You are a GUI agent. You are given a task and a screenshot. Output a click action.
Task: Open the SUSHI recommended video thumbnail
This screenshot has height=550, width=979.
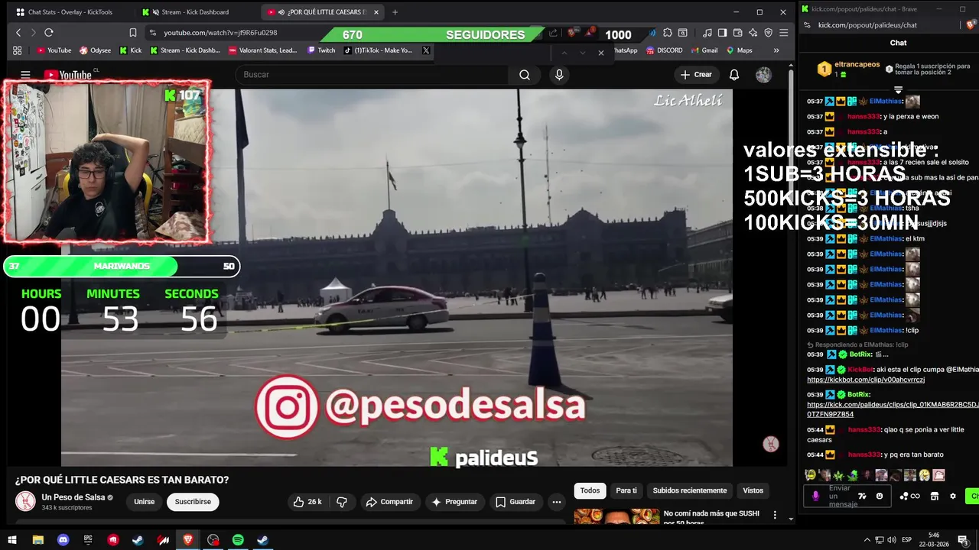pos(616,516)
